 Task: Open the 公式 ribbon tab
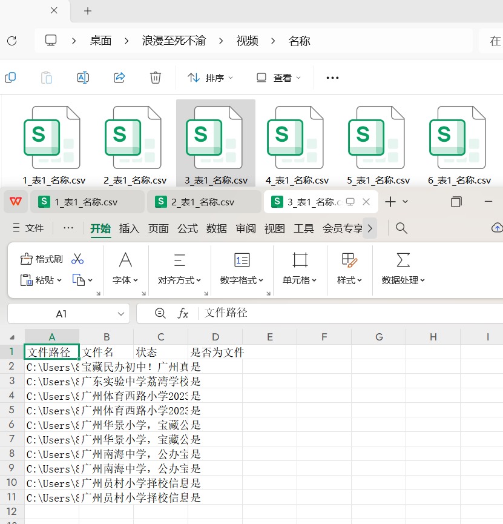pos(188,228)
